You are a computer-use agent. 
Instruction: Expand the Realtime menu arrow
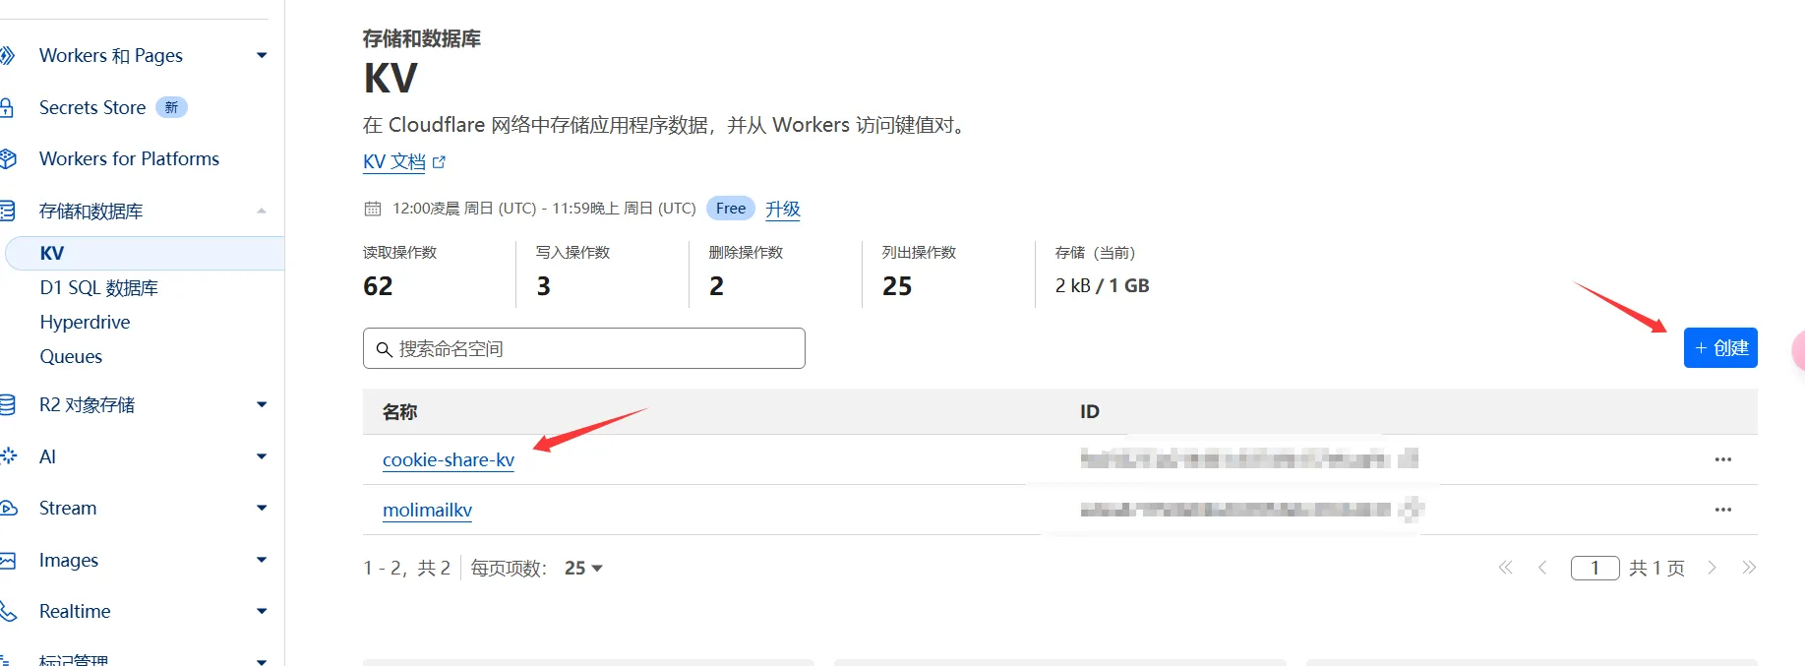point(262,611)
